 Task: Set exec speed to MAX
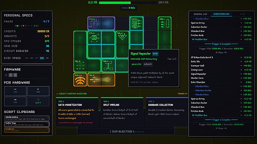(x=42, y=58)
